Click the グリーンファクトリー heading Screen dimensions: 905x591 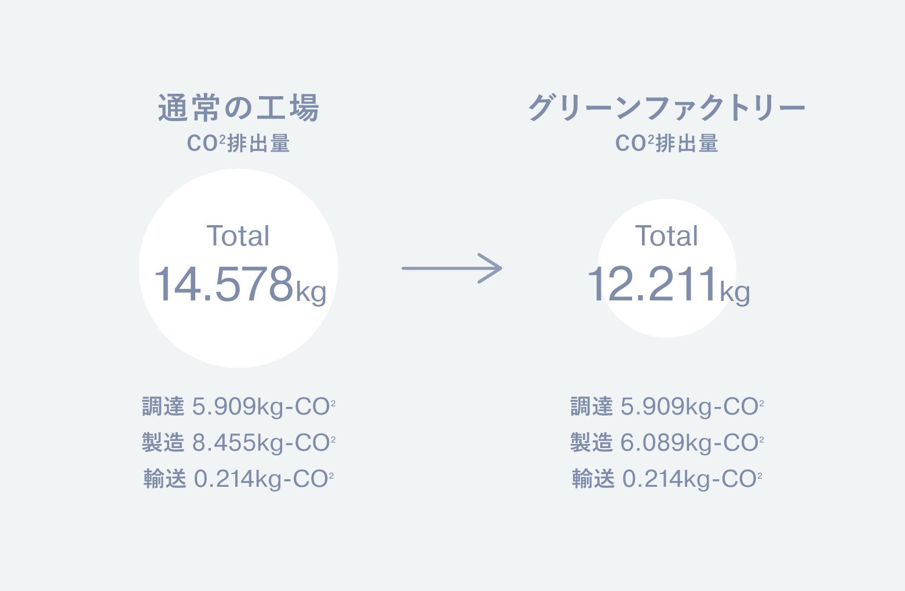[666, 108]
